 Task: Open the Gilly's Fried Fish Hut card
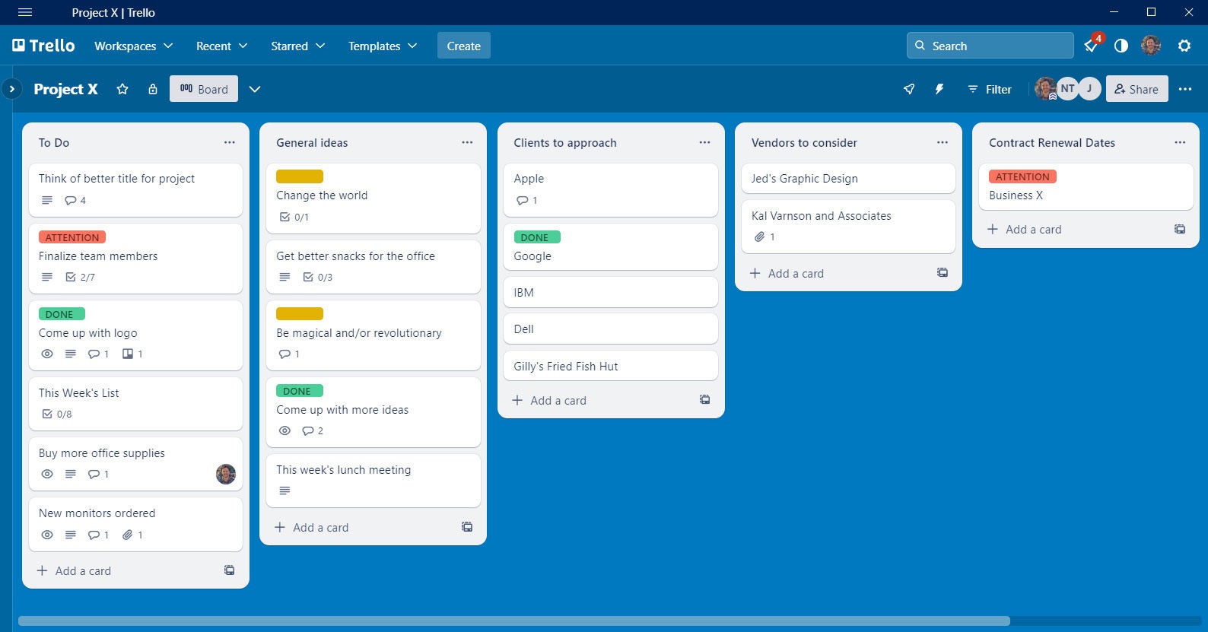click(x=611, y=366)
